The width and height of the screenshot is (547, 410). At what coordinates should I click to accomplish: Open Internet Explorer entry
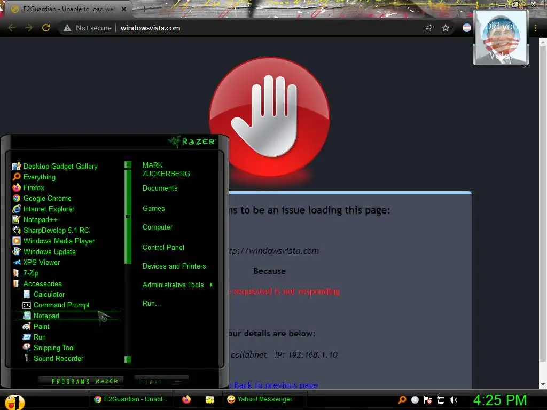point(44,209)
